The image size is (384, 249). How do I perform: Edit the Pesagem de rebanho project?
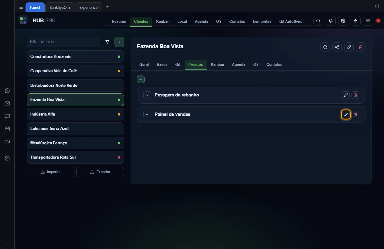[346, 95]
